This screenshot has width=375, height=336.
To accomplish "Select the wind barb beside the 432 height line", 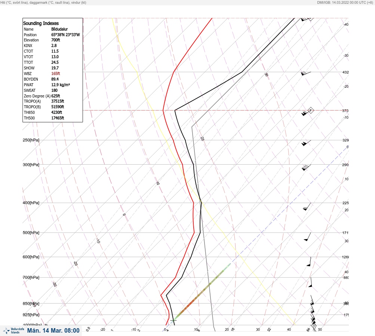I will coord(306,73).
